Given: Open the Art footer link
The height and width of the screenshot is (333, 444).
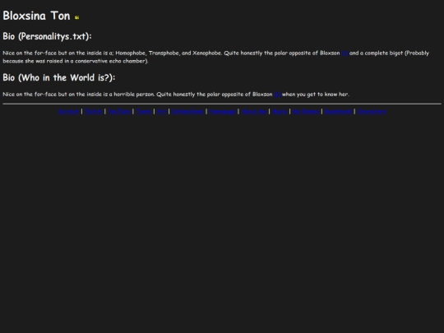Looking at the screenshot, I should point(161,112).
